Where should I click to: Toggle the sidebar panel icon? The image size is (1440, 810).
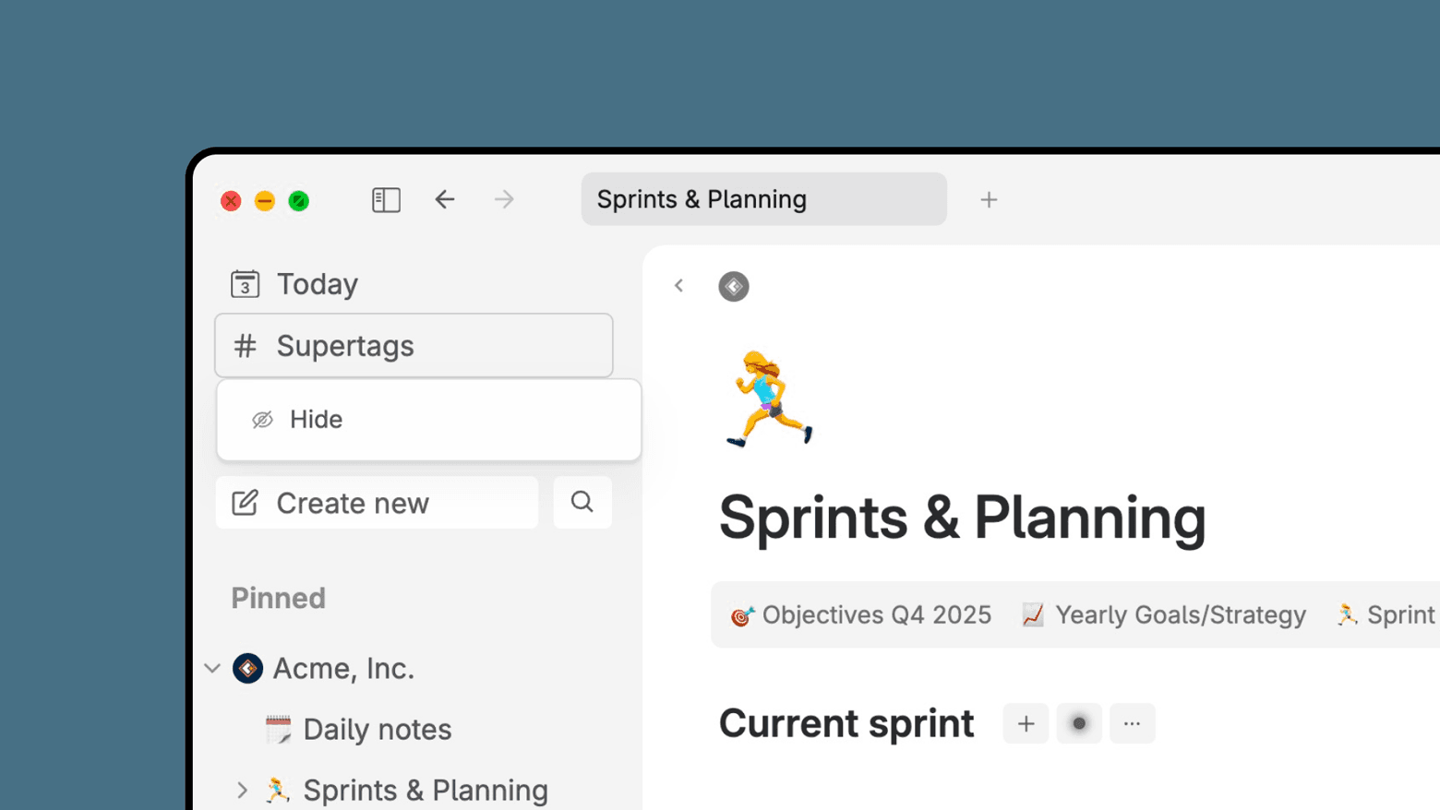[386, 199]
